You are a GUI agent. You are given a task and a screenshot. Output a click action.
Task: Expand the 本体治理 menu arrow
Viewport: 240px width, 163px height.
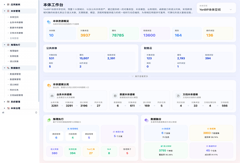(4, 108)
